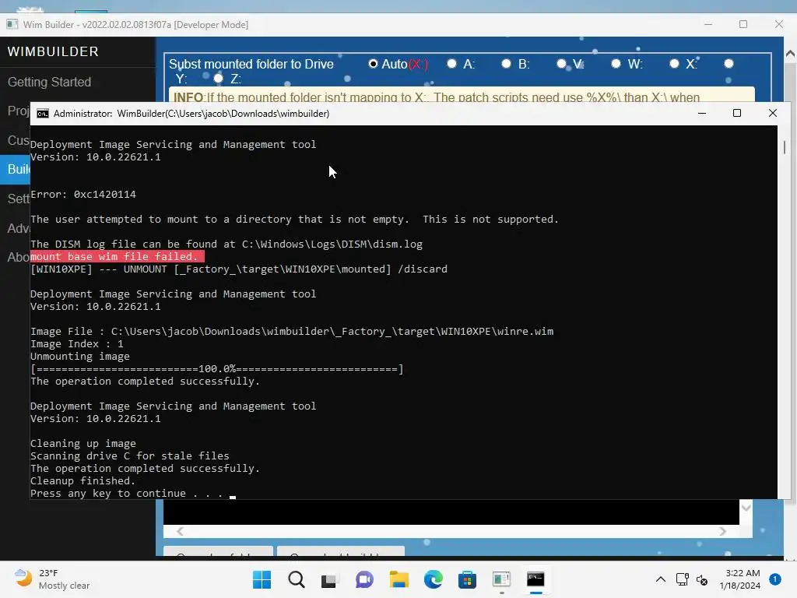Viewport: 797px width, 598px height.
Task: Click the command prompt window icon
Action: [x=43, y=114]
